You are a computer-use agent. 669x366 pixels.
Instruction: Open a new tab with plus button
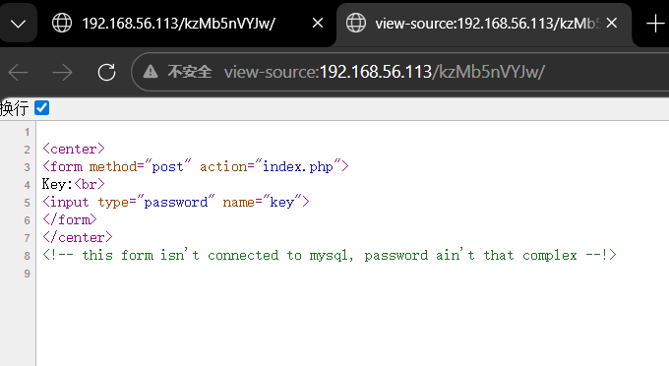[x=655, y=23]
